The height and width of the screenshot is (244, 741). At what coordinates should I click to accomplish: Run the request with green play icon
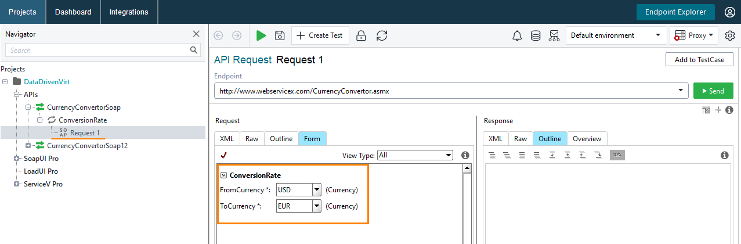pyautogui.click(x=261, y=35)
